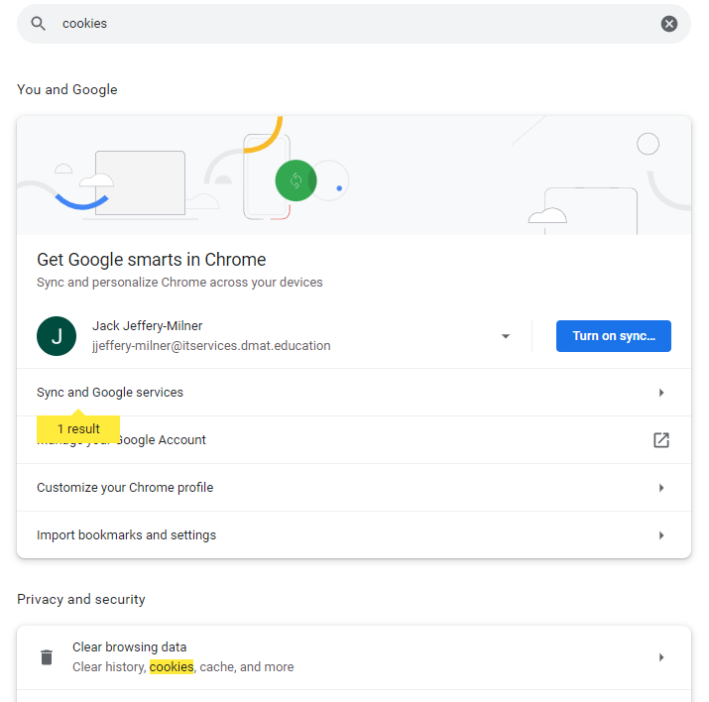Click the Privacy and security heading
Screen dimensions: 709x702
click(x=81, y=600)
